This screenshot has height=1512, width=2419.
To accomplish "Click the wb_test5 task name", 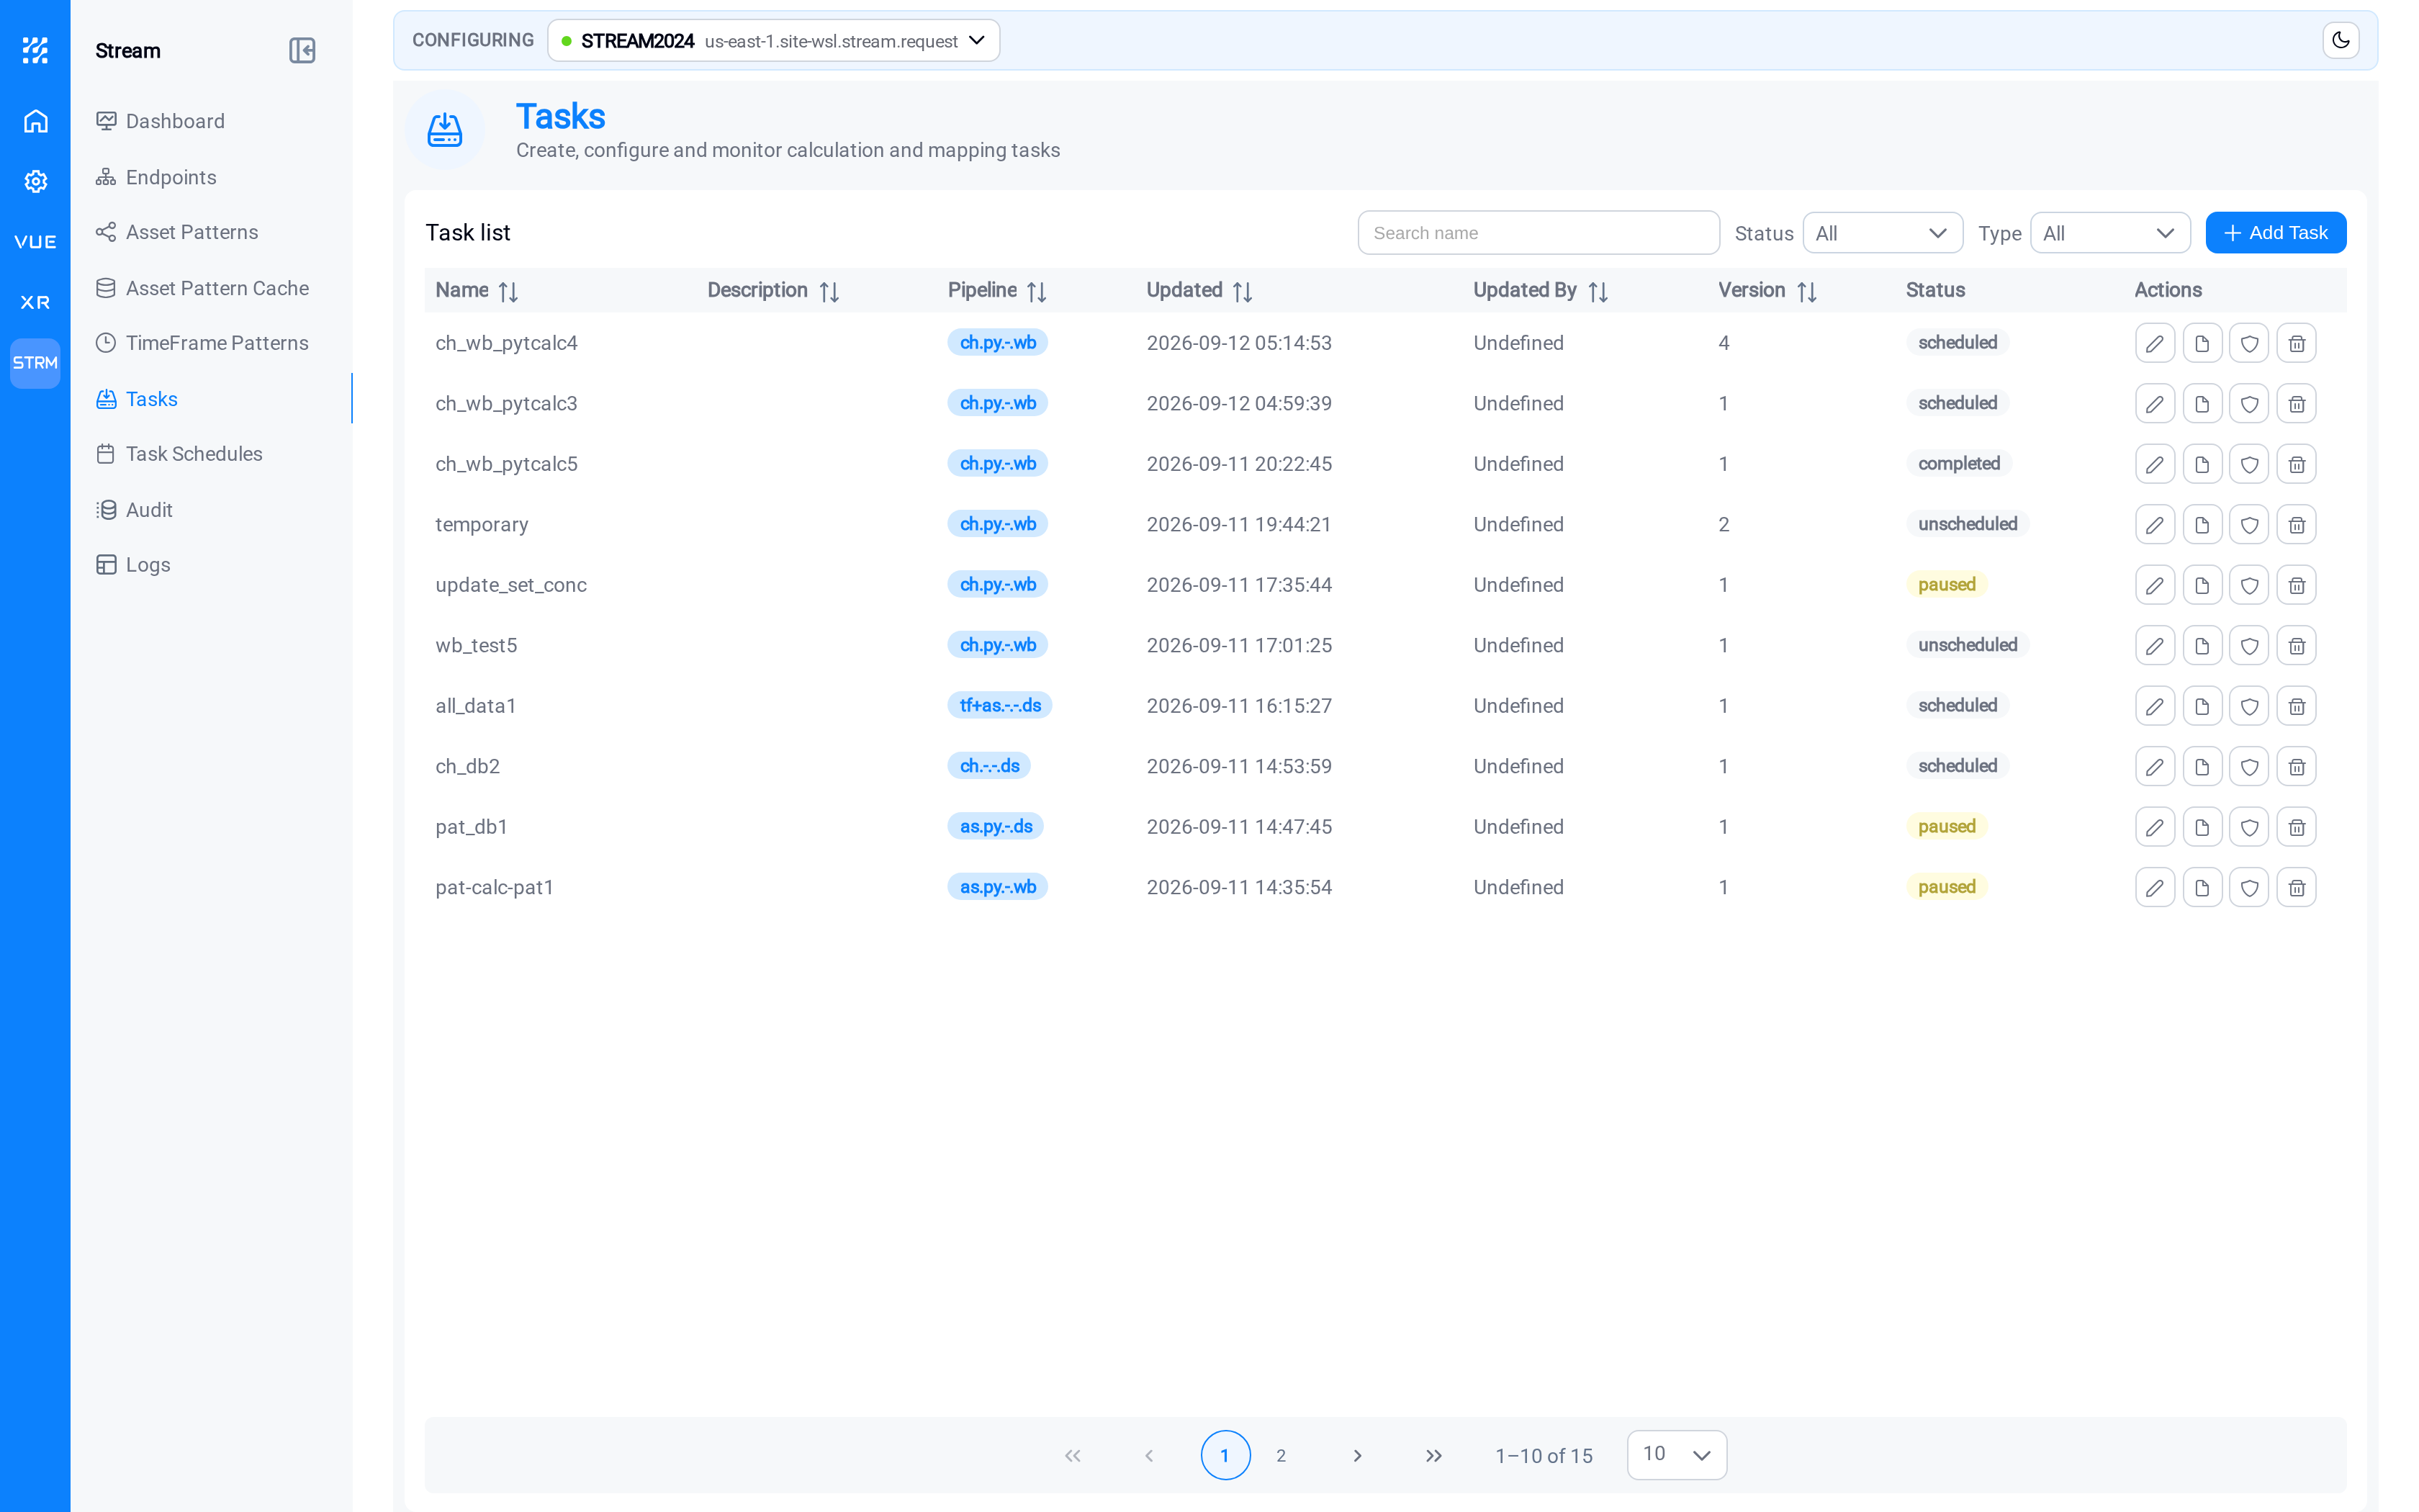I will (x=476, y=646).
